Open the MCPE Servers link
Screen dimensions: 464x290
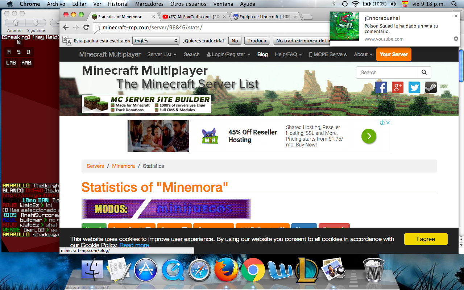328,54
